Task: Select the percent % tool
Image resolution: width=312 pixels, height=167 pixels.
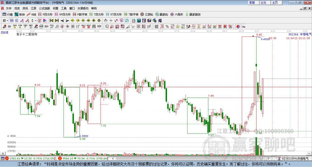Action: (x=167, y=26)
